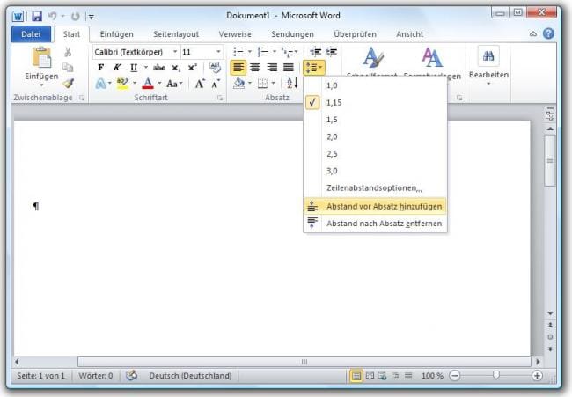Apply strikethrough with the abc icon
This screenshot has width=572, height=397.
158,68
